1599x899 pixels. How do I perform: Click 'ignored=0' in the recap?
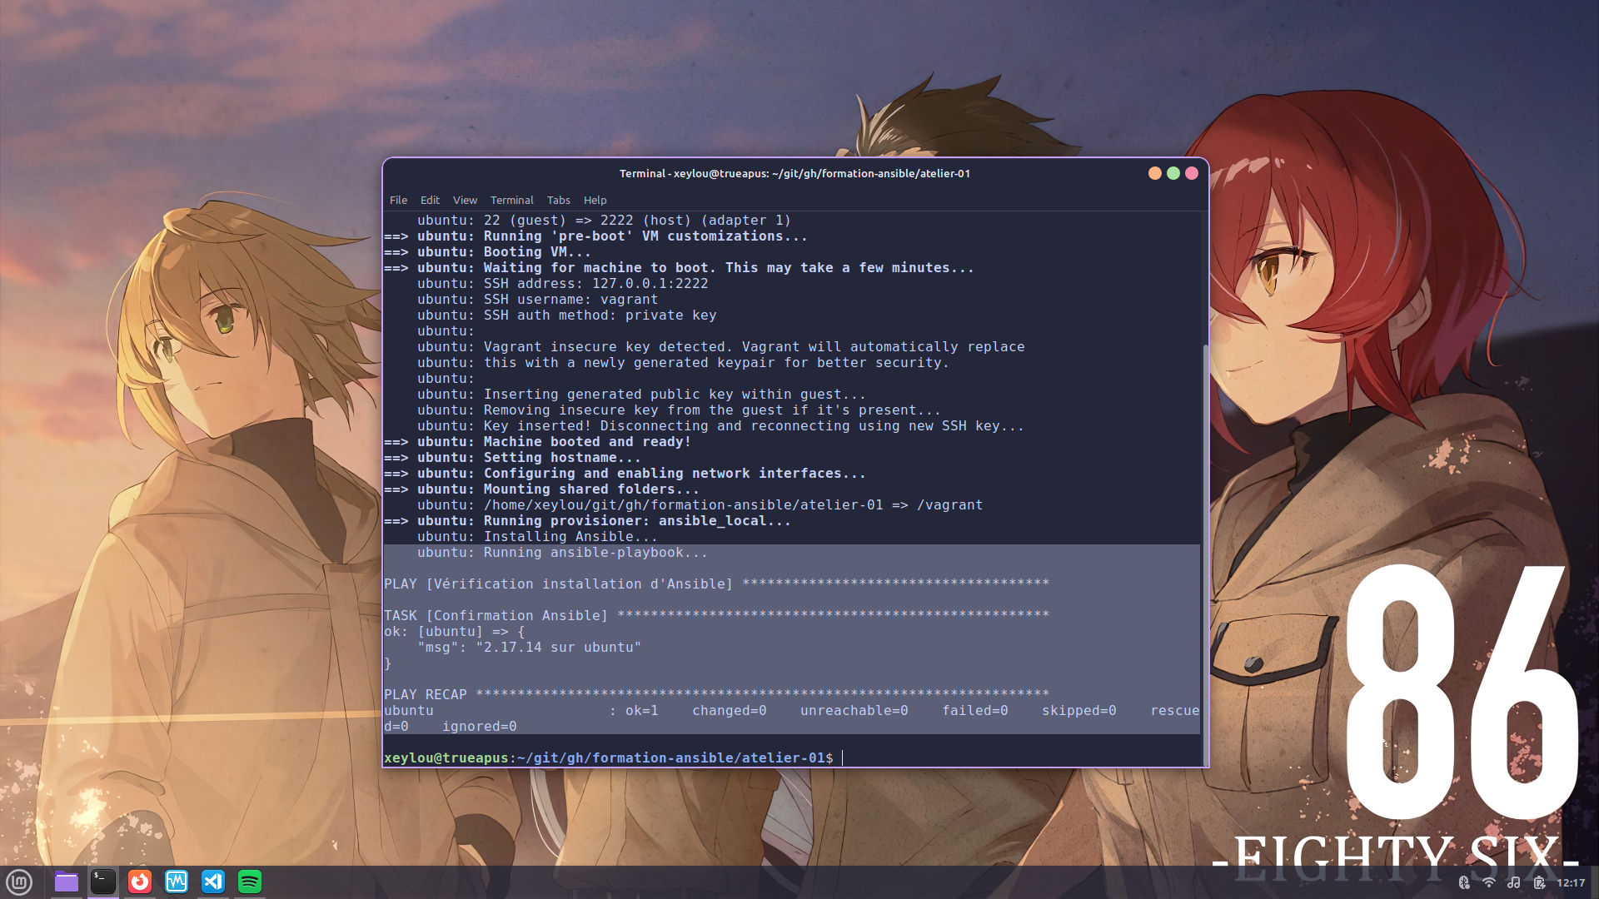[x=479, y=726]
